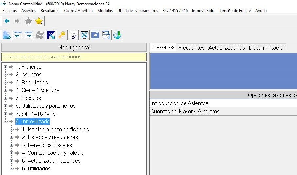The height and width of the screenshot is (175, 297).
Task: Expand the plus box beside 2. Asientos
Action: click(x=5, y=75)
